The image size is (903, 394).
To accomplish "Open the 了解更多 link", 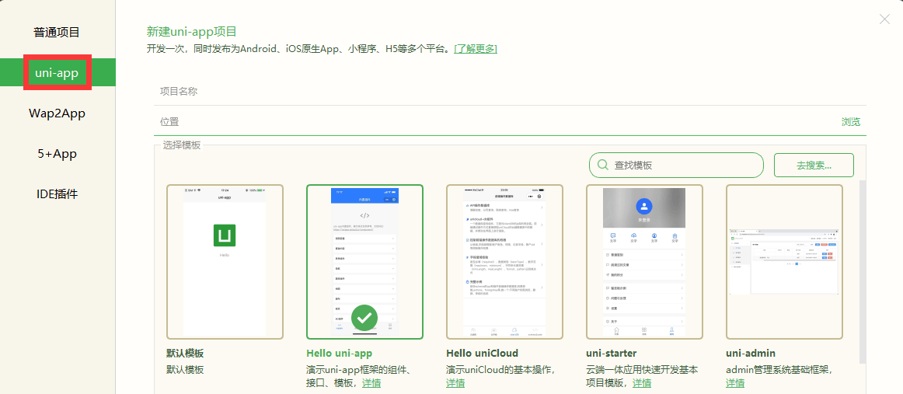I will [x=475, y=49].
